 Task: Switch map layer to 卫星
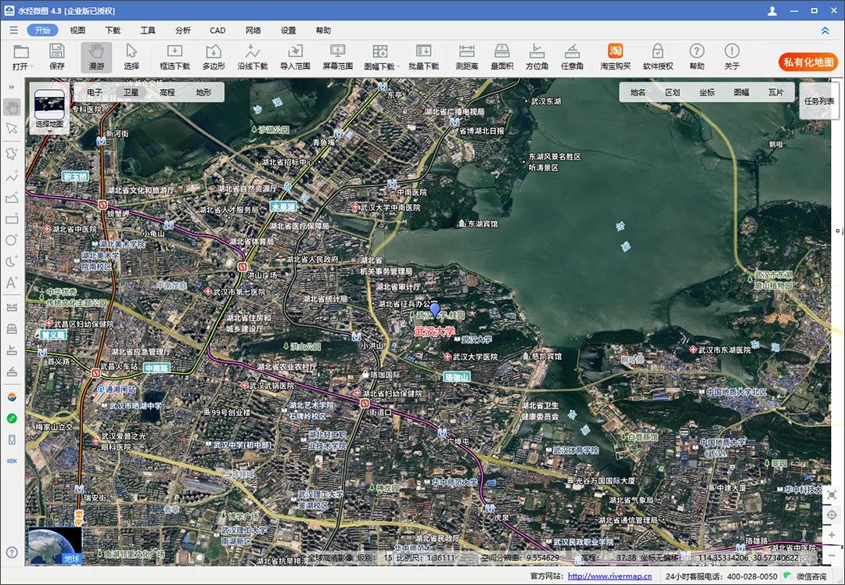coord(131,92)
